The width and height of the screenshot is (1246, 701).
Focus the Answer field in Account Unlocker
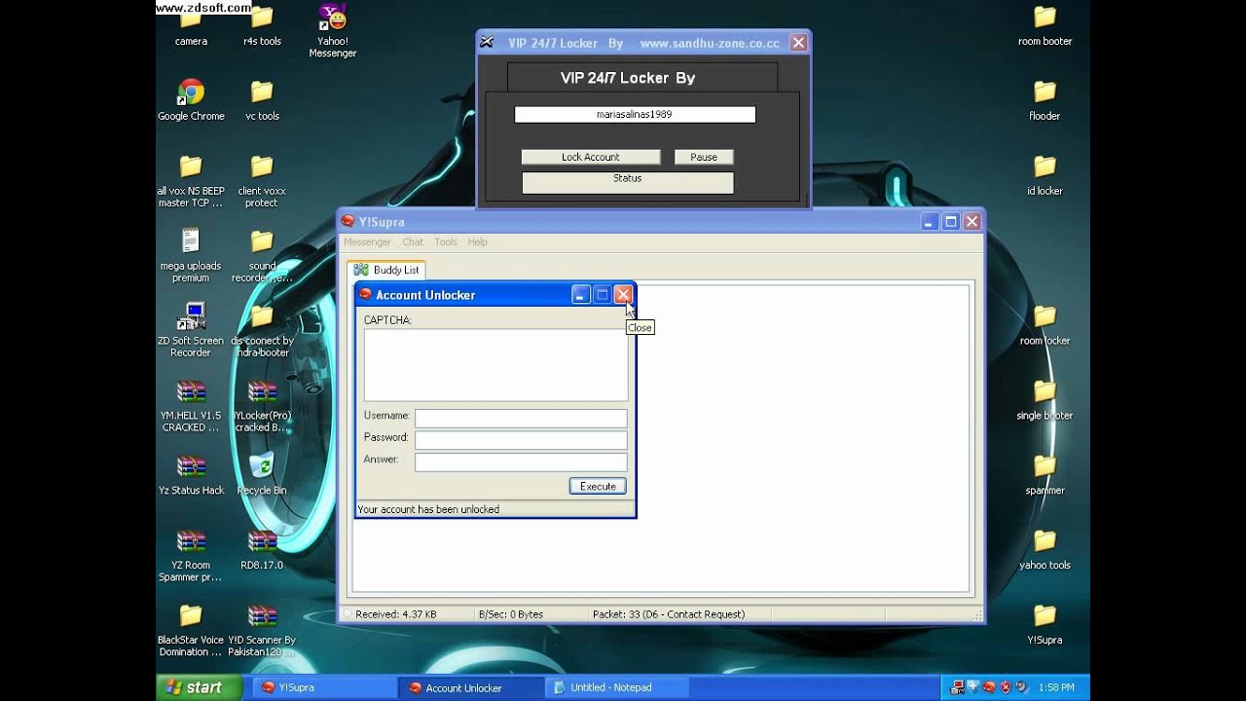pyautogui.click(x=521, y=462)
